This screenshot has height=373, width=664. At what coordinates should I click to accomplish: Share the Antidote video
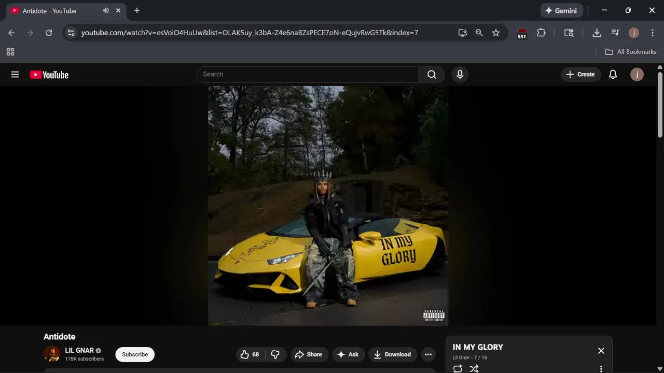(309, 354)
